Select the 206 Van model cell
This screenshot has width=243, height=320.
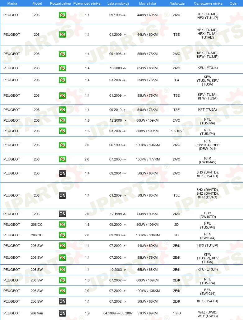pos(37,313)
